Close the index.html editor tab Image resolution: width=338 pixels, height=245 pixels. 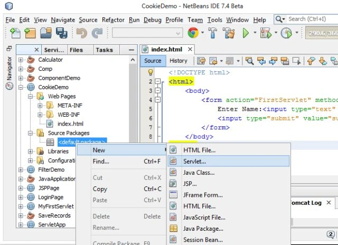(190, 49)
